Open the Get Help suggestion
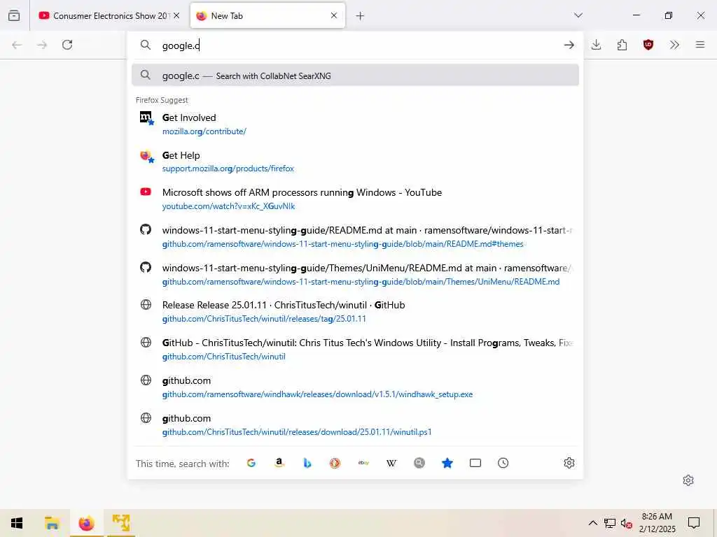Screen dimensions: 717x537 [355, 162]
